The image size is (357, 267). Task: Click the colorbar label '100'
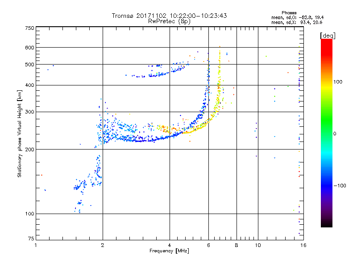pos(338,82)
